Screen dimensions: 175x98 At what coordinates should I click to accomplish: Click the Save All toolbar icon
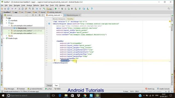(5, 9)
